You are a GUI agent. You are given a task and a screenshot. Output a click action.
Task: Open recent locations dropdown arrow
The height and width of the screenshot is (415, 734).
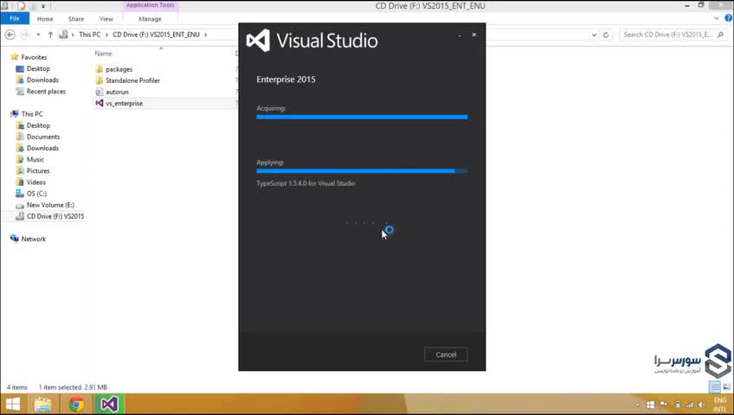38,35
